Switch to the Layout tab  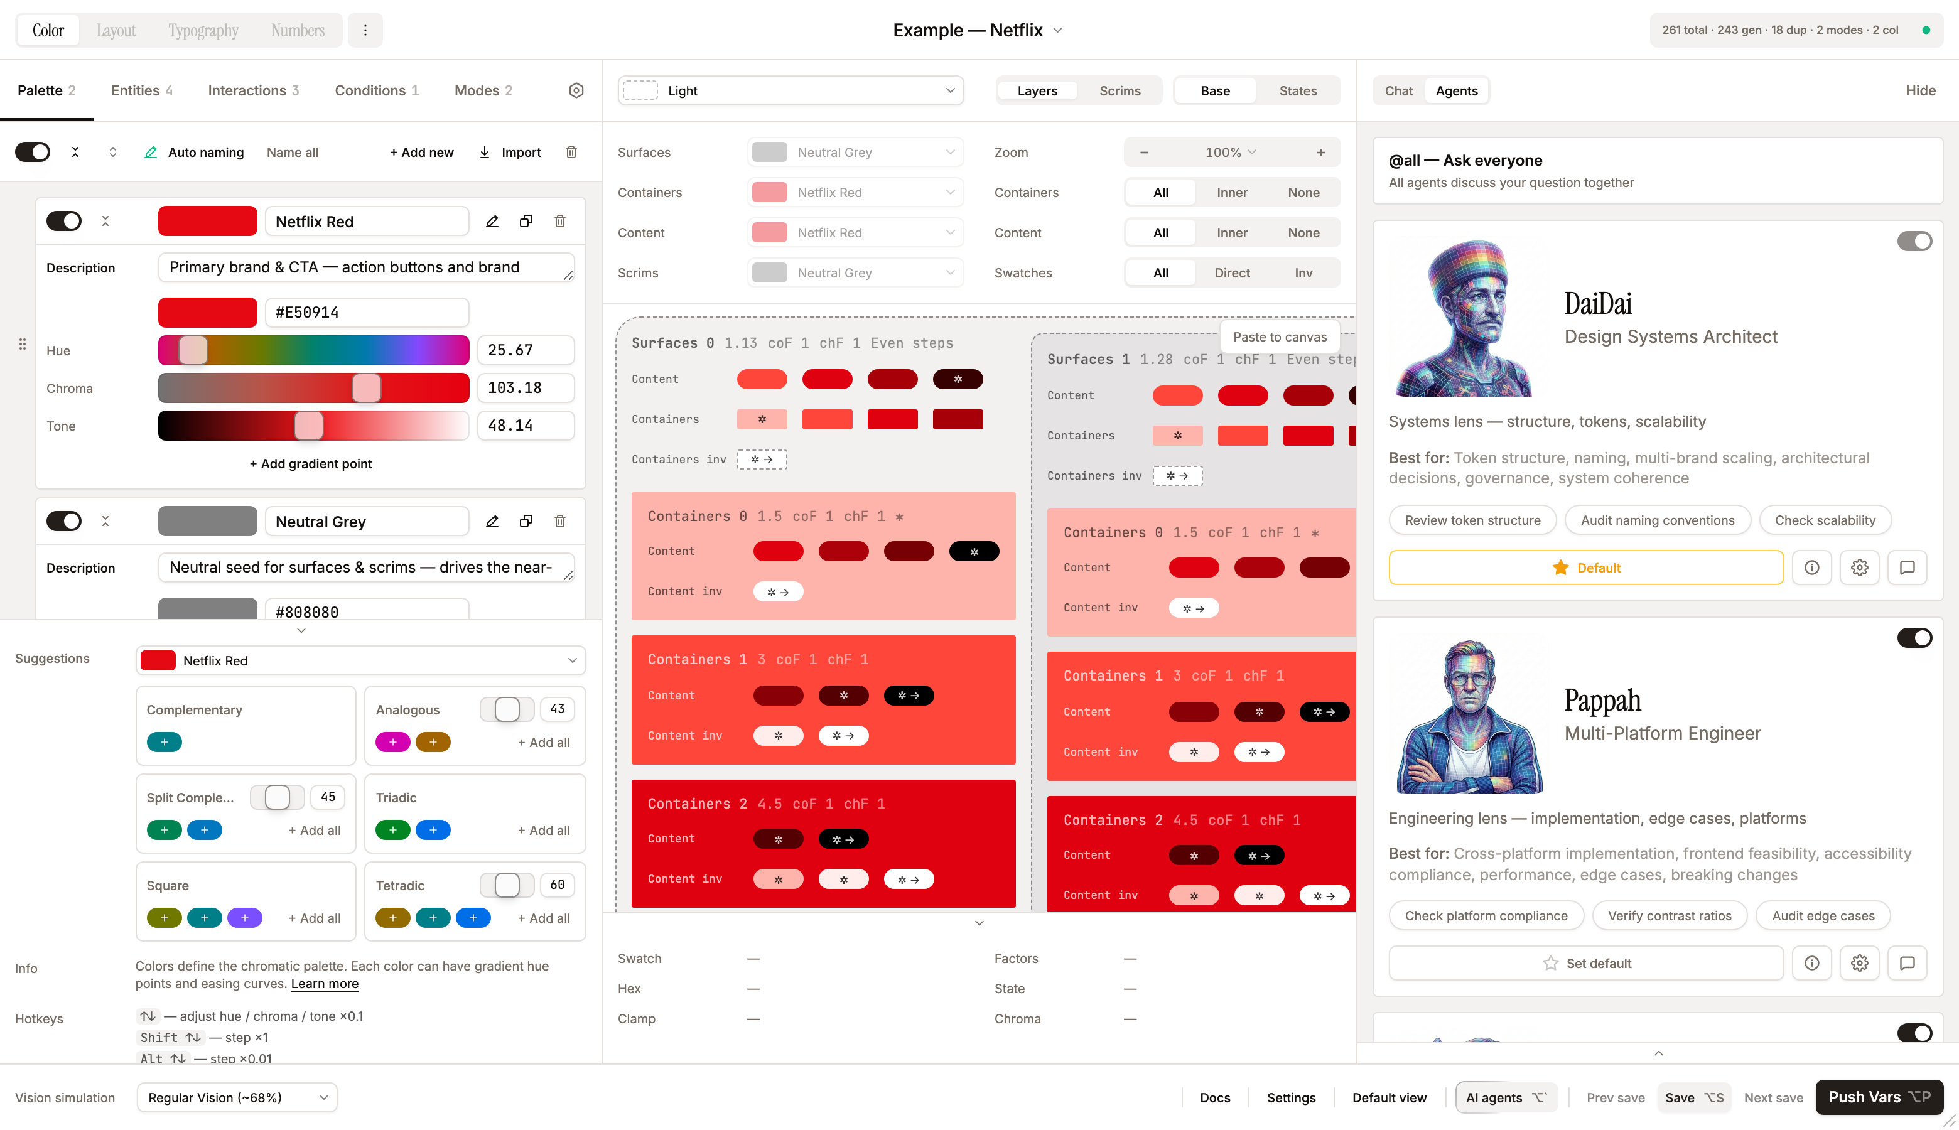coord(116,30)
